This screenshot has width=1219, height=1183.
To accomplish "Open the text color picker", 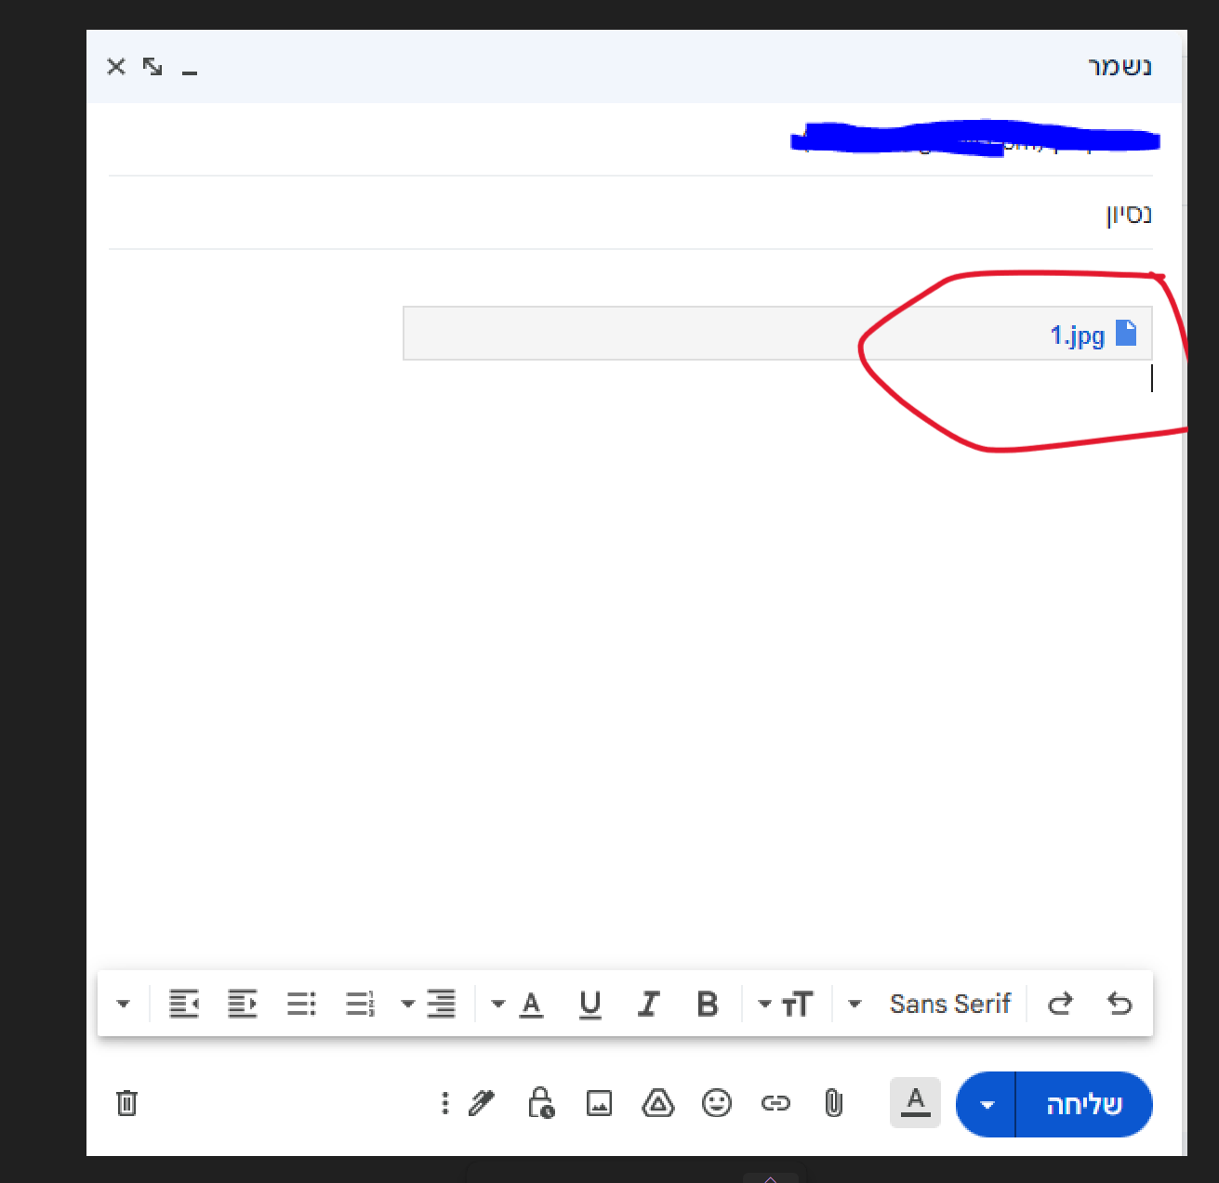I will tap(521, 1004).
